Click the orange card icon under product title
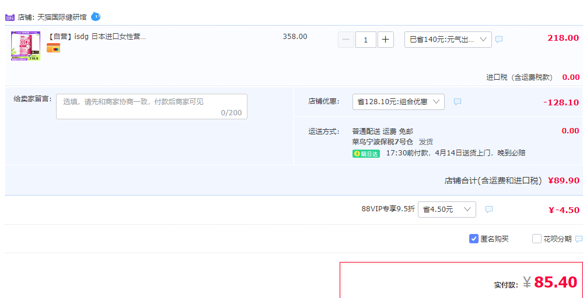The height and width of the screenshot is (298, 583). [53, 48]
